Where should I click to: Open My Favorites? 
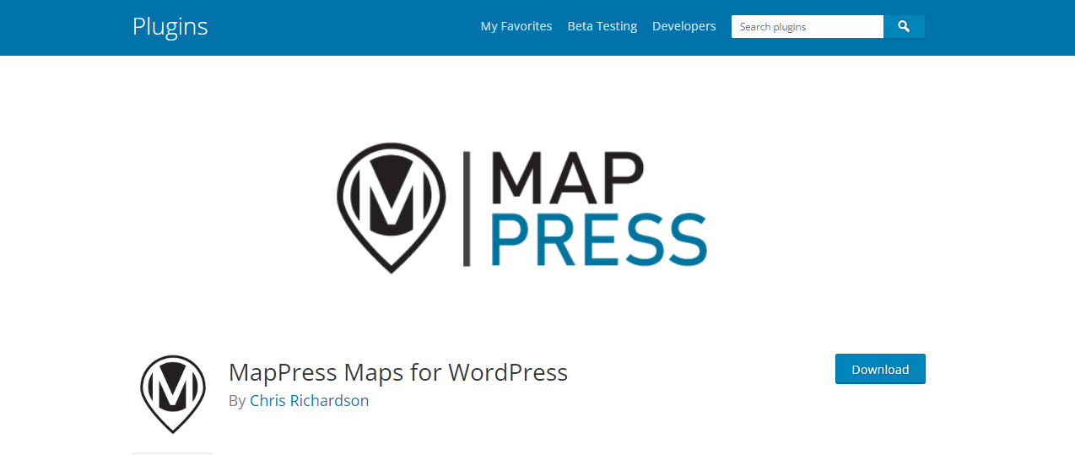coord(516,26)
